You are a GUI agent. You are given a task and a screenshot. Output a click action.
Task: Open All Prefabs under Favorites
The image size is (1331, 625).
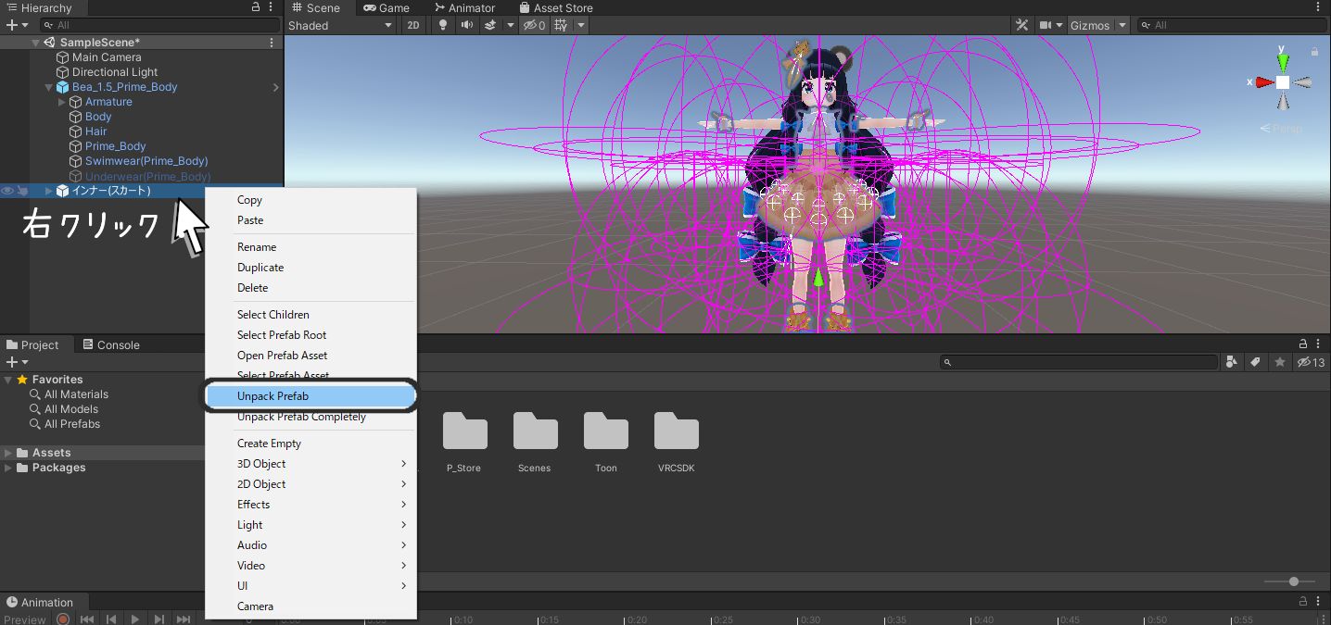point(72,424)
